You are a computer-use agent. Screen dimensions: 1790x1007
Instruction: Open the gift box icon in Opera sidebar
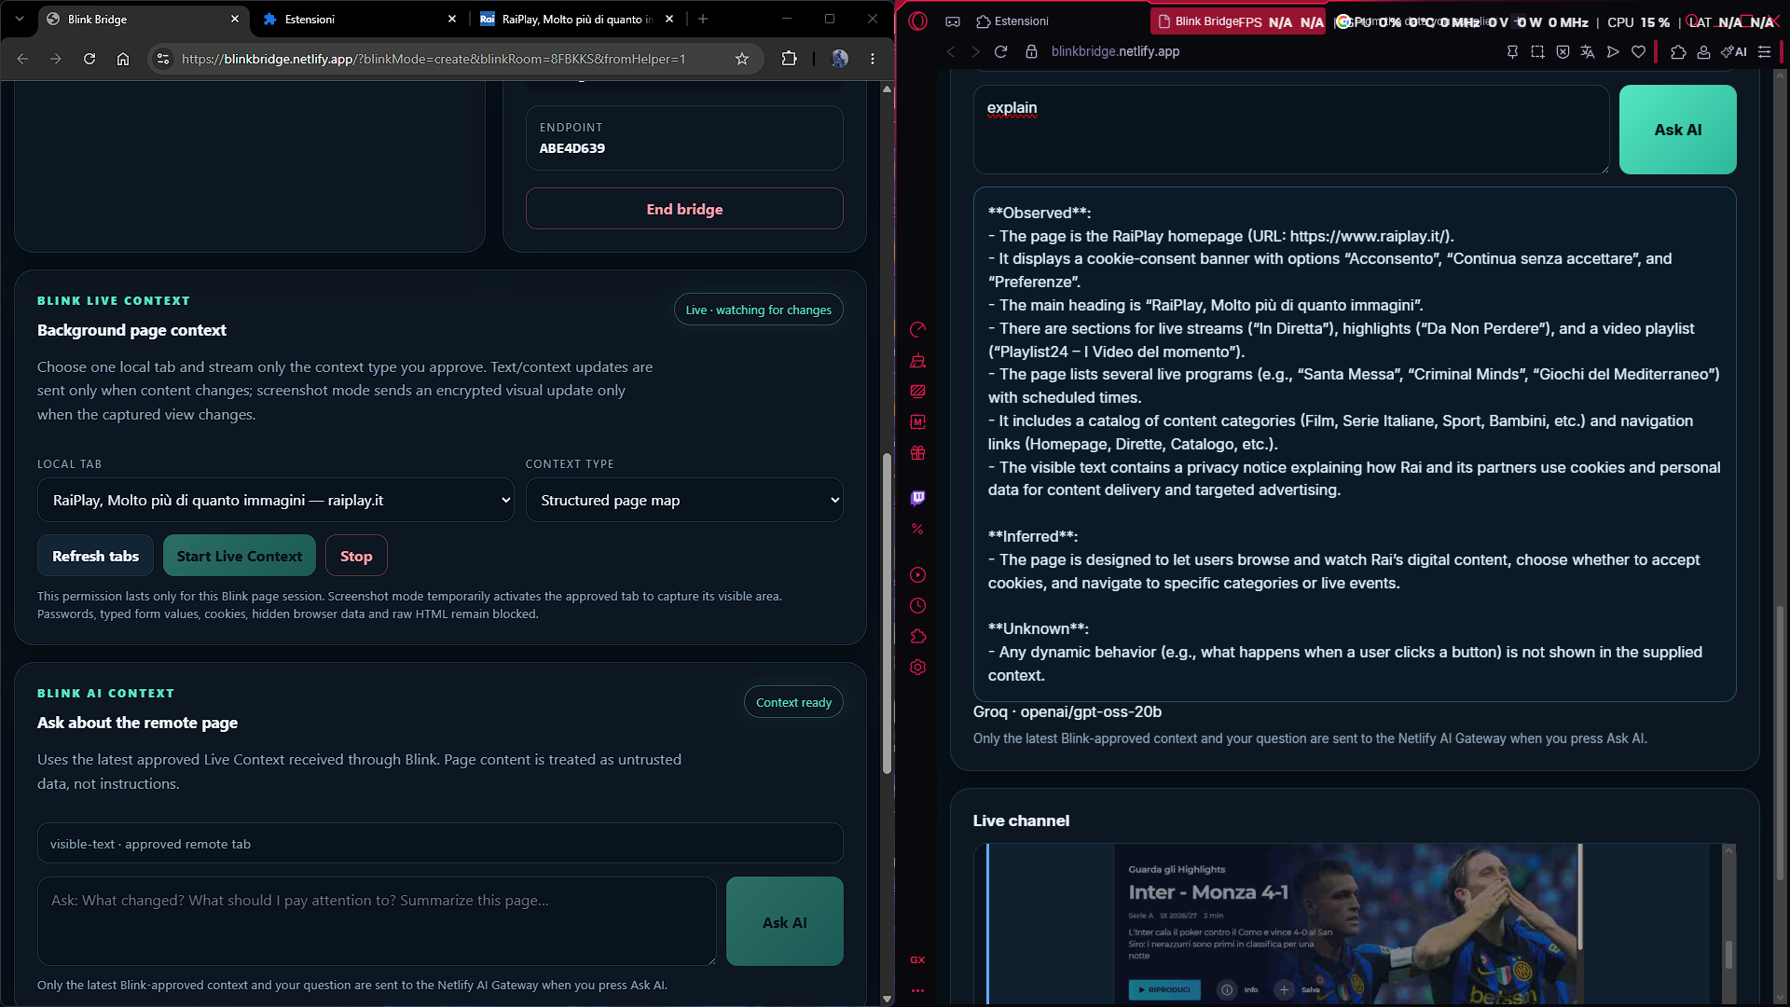click(x=918, y=453)
